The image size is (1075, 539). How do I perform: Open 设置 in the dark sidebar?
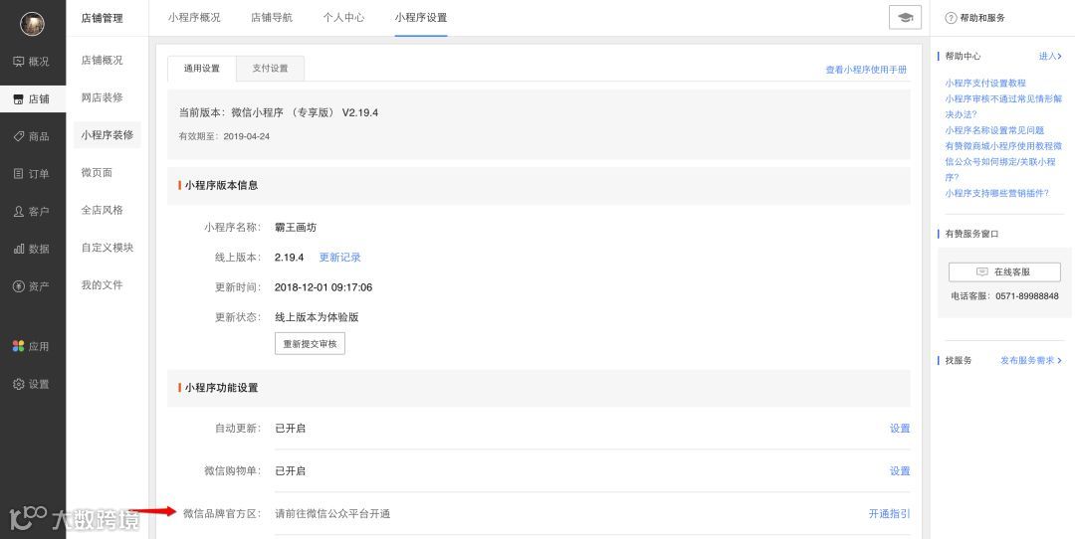pyautogui.click(x=32, y=384)
